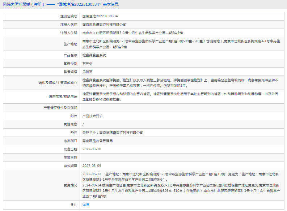
Task: Click the 备注 label
Action: [x=74, y=133]
